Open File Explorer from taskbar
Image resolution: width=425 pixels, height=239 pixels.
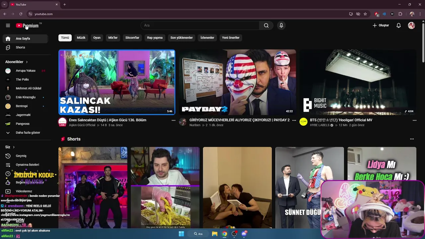point(215,234)
